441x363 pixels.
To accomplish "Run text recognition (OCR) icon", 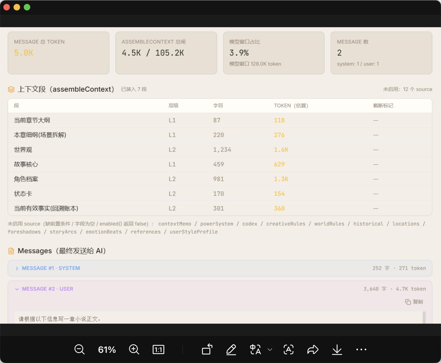I will (289, 349).
